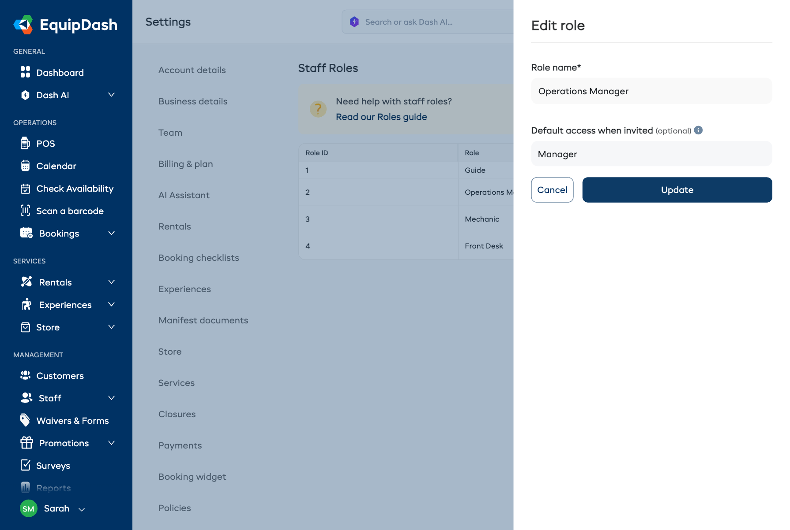
Task: Select the Mechanic role row
Action: (x=406, y=219)
